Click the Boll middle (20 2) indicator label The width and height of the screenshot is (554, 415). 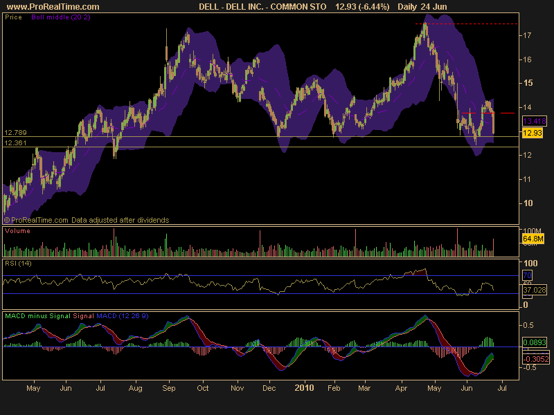61,17
